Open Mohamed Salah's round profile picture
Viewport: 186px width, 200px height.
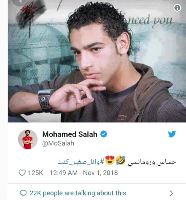pos(28,139)
